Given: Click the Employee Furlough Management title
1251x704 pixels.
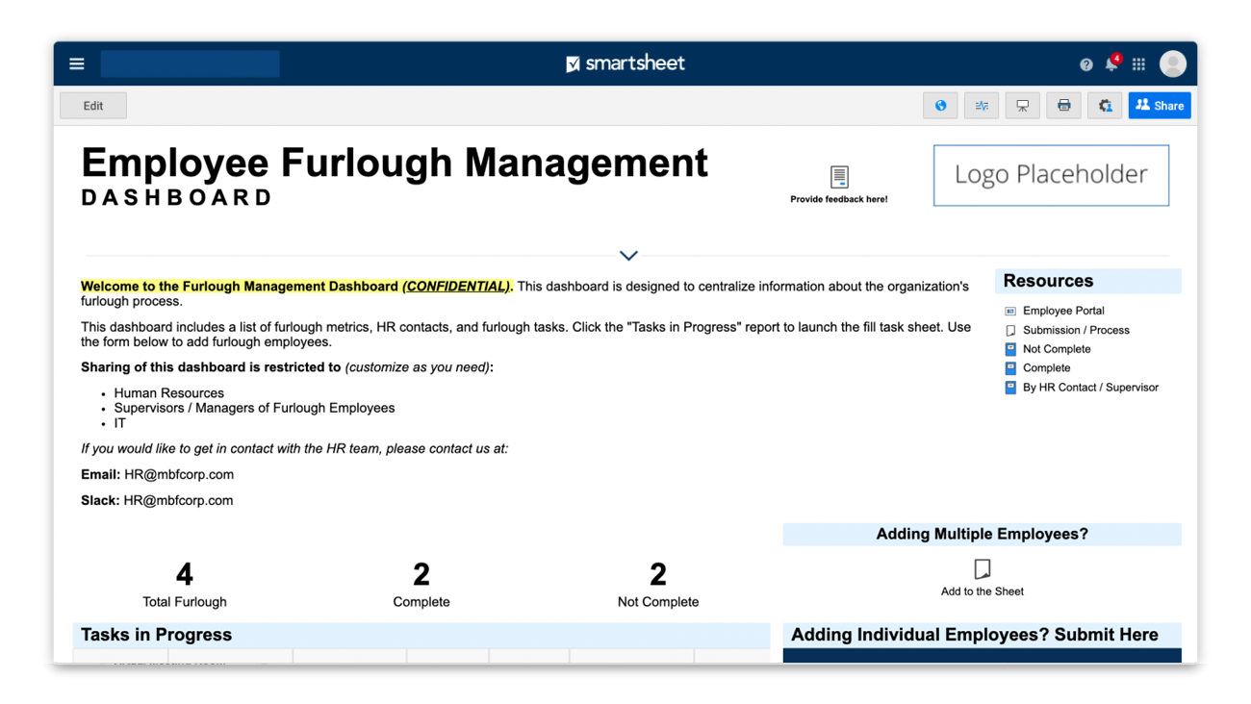Looking at the screenshot, I should [395, 163].
